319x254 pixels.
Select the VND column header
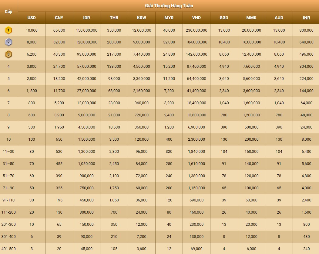pos(196,18)
